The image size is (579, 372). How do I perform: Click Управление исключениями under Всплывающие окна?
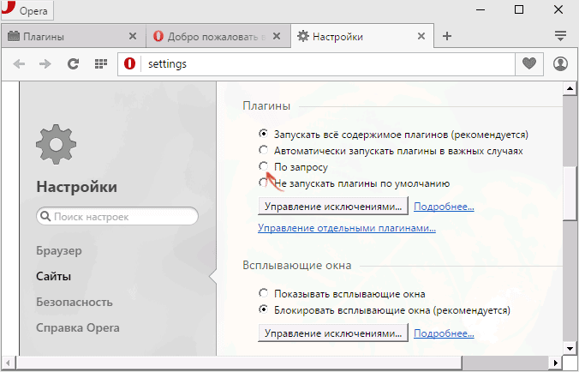(333, 333)
